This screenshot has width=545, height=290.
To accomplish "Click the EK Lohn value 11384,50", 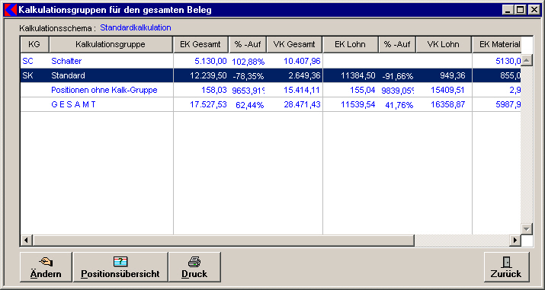I will (x=358, y=75).
